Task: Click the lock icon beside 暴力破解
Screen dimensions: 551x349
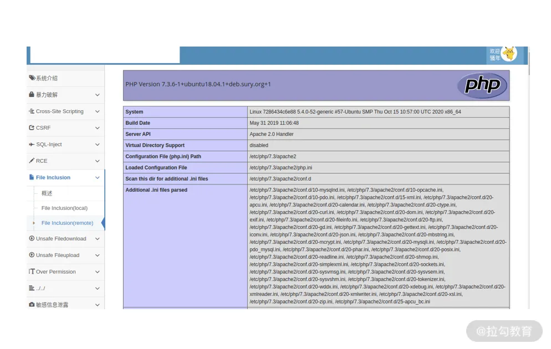Action: [x=32, y=94]
